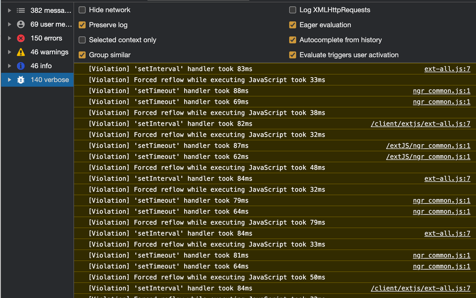Click the Hide network label text
The height and width of the screenshot is (298, 476).
[110, 10]
